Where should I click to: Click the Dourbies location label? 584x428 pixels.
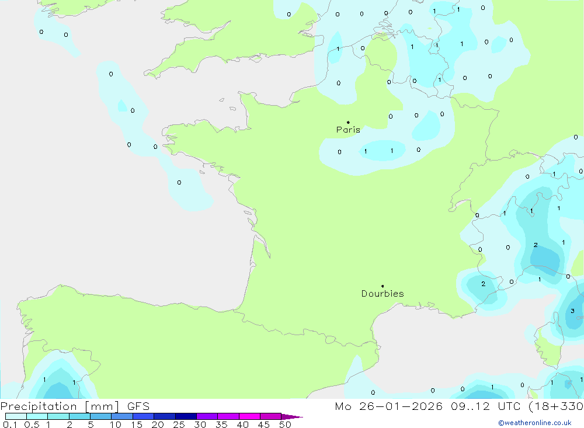(x=383, y=294)
